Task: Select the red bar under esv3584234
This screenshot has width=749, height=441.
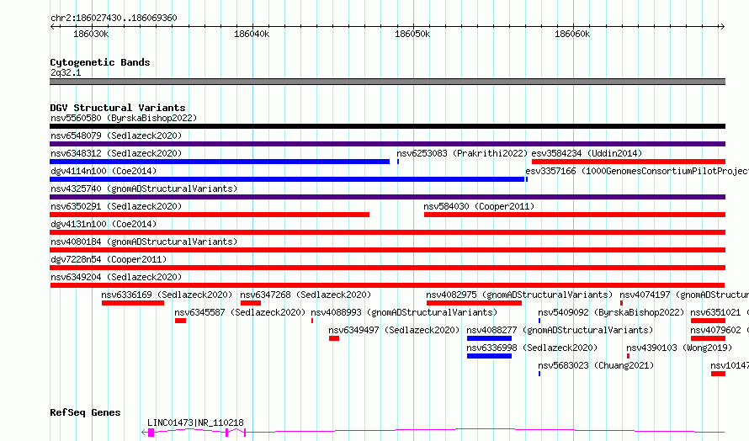Action: 629,162
